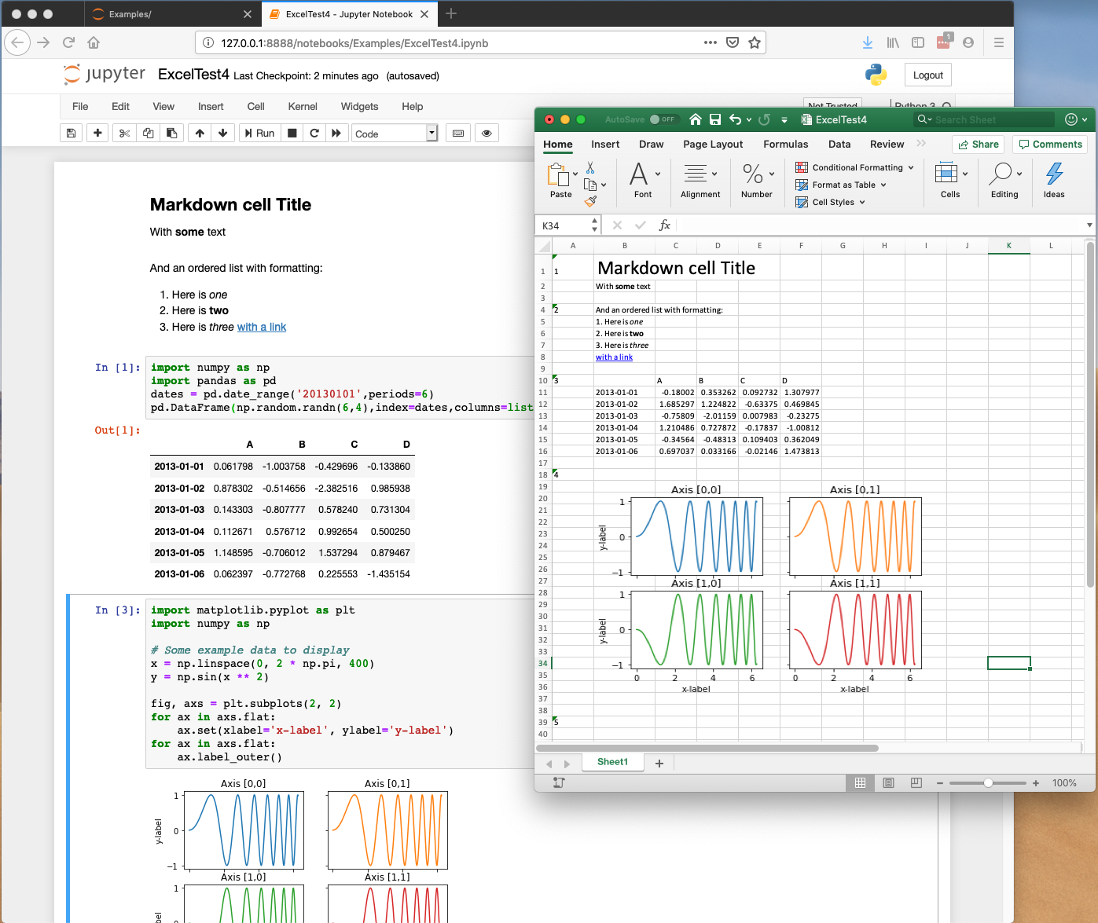Reload the page in Firefox
Viewport: 1098px width, 923px height.
click(x=68, y=42)
